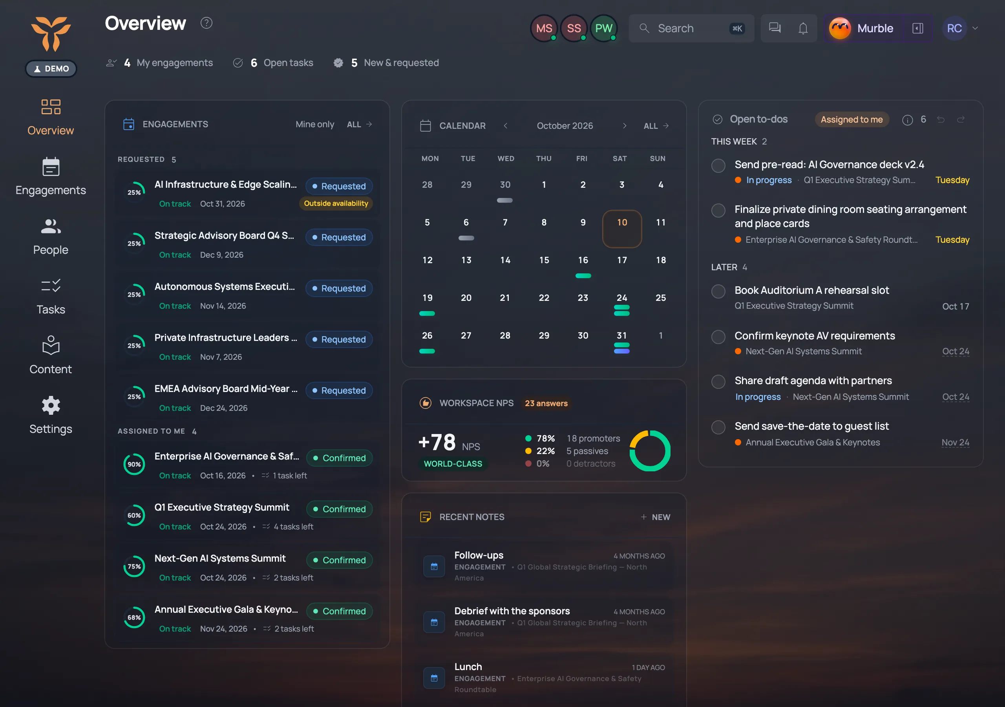1005x707 pixels.
Task: Toggle the side panel icon next to Murble
Action: click(918, 28)
